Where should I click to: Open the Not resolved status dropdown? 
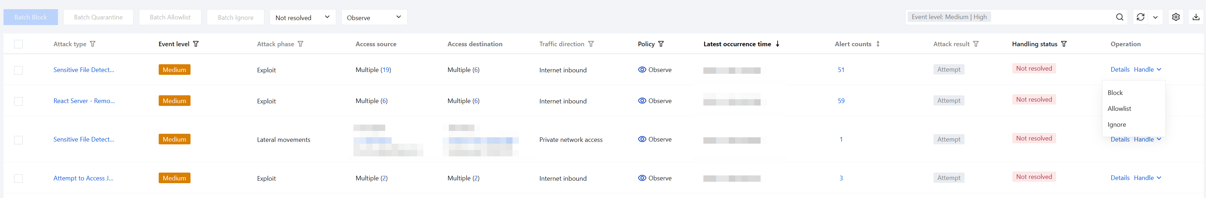point(303,17)
